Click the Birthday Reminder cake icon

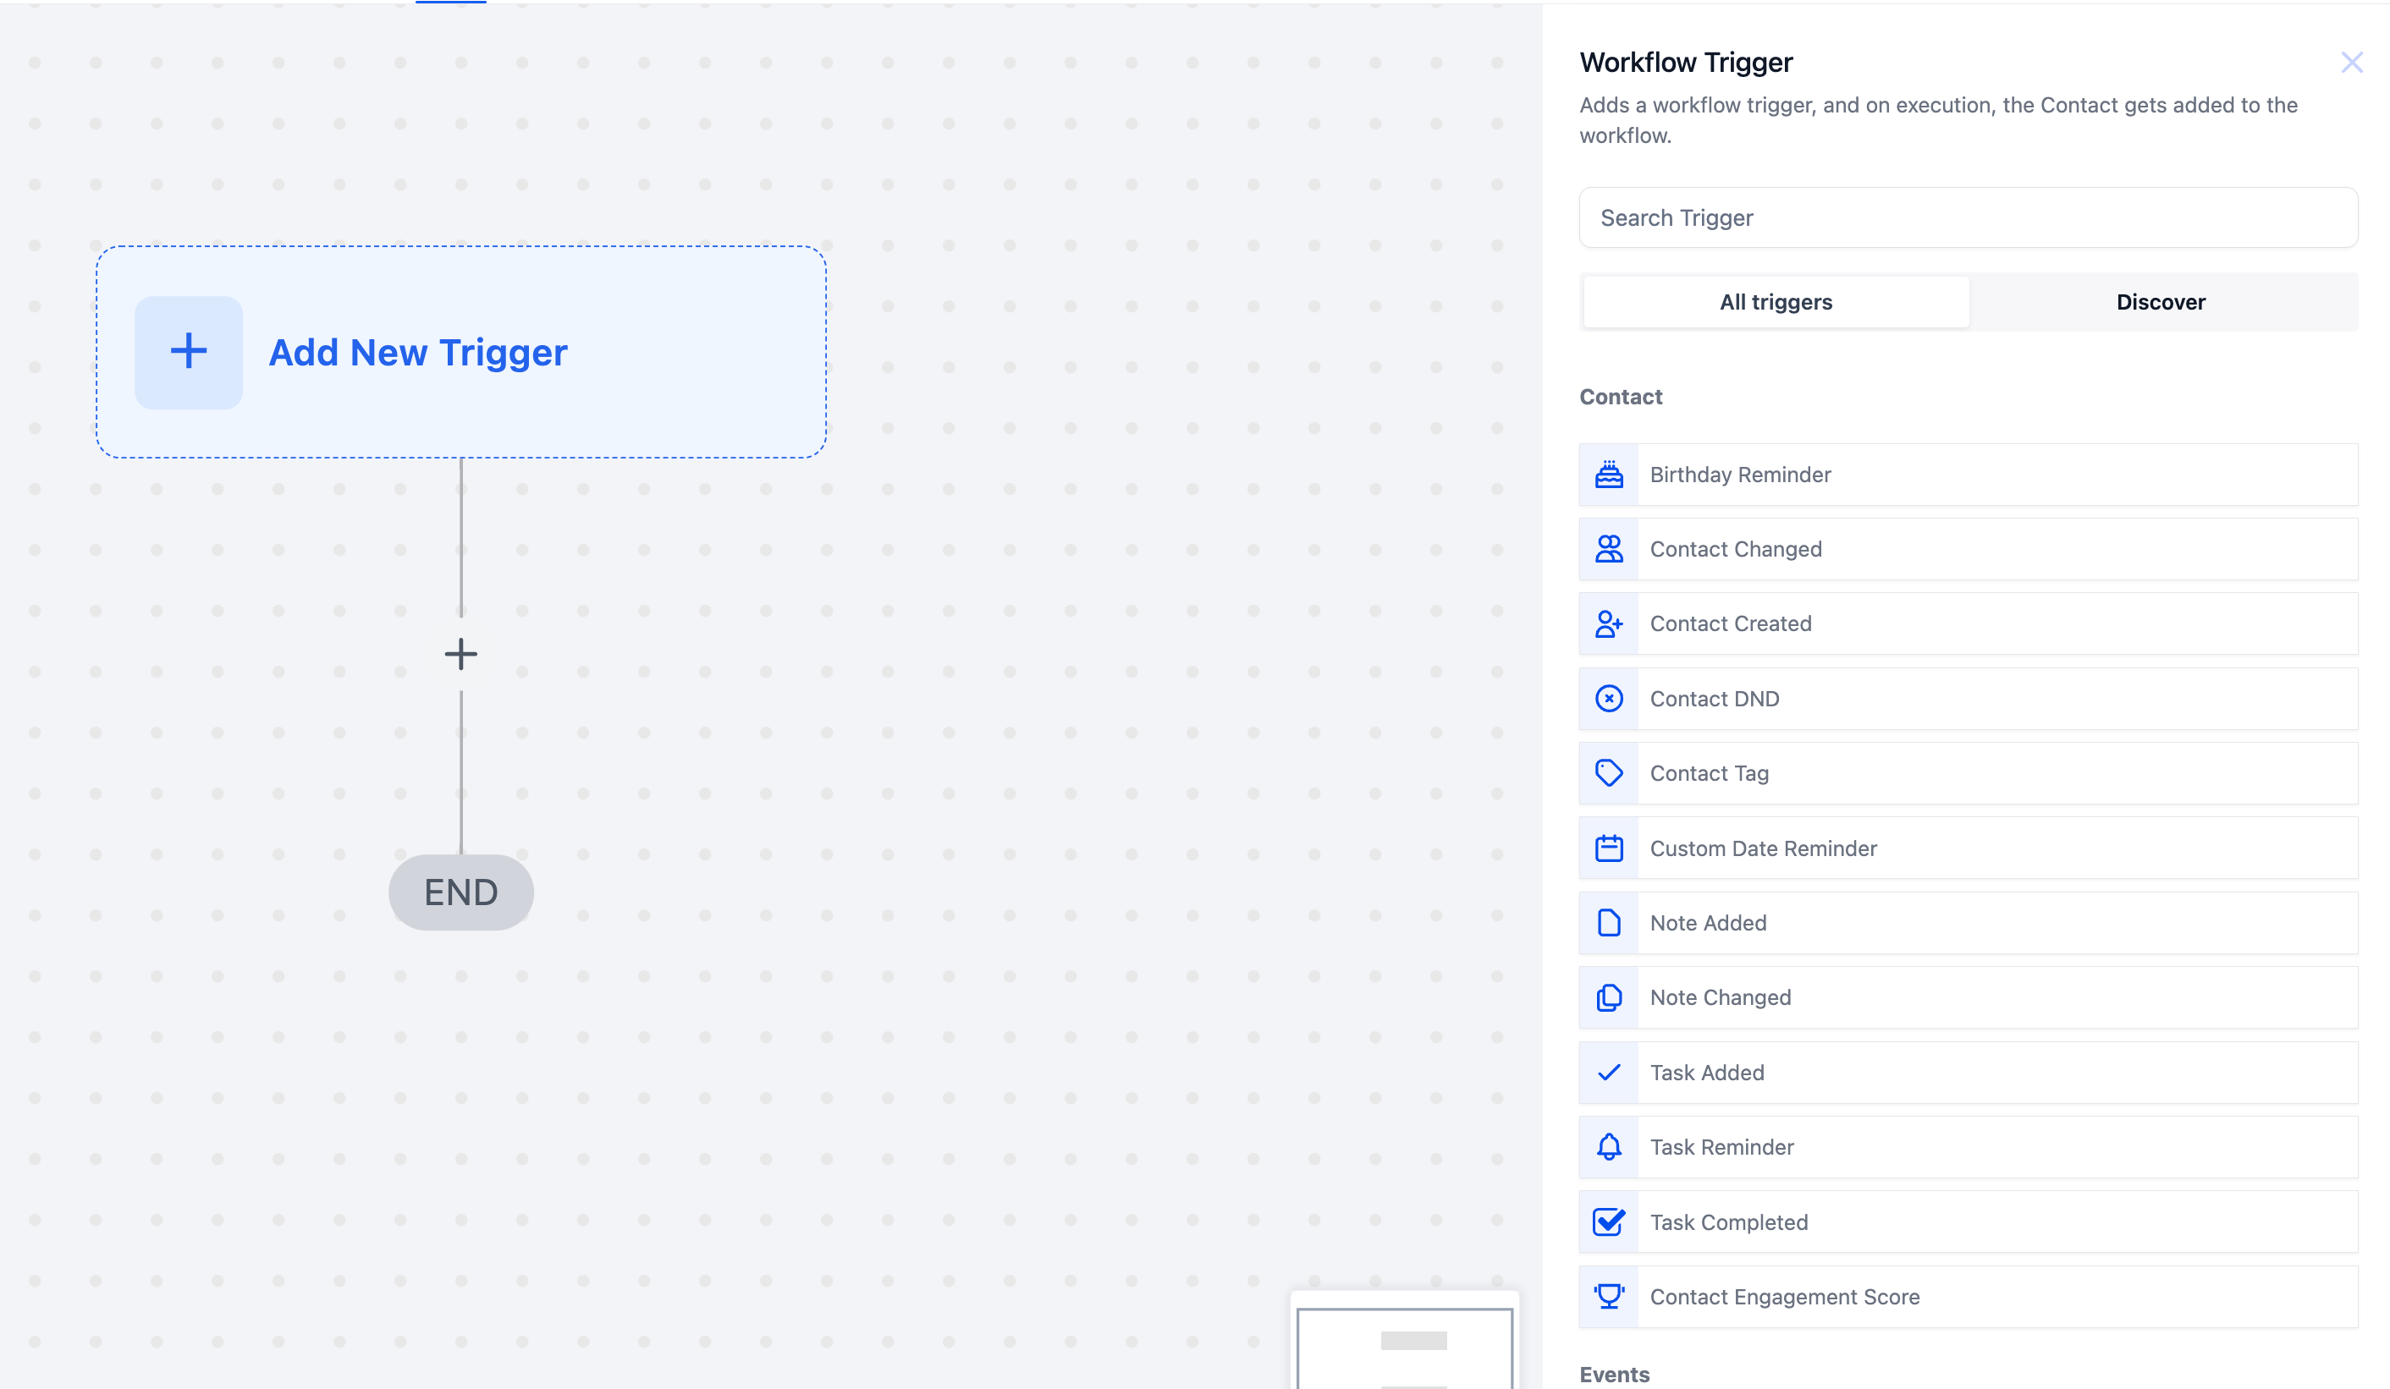(x=1609, y=474)
